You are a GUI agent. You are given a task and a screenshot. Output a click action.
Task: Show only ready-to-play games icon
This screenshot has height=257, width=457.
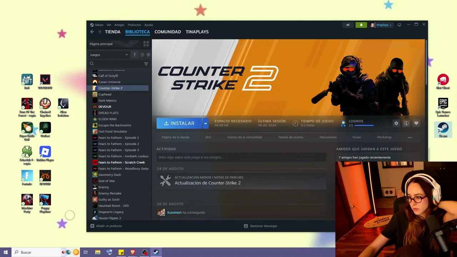point(149,55)
